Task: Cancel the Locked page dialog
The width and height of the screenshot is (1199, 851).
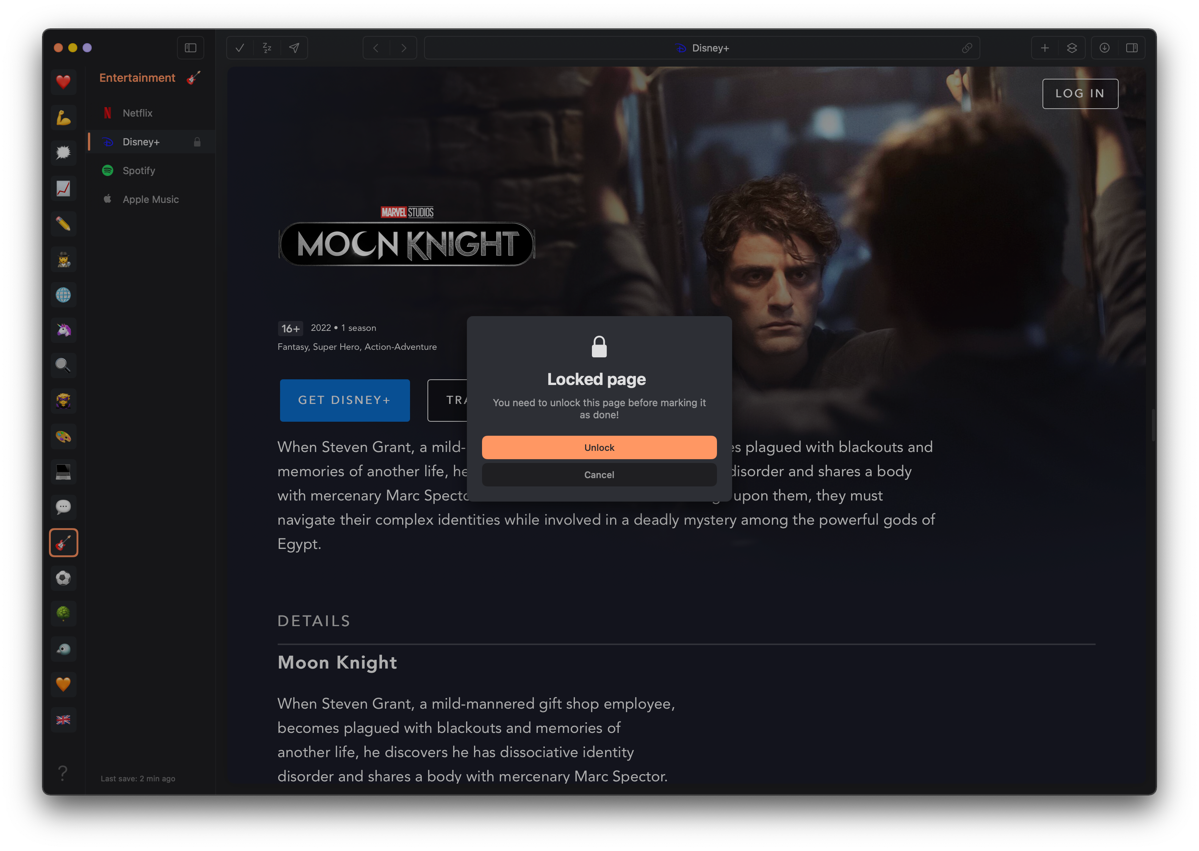Action: (x=599, y=475)
